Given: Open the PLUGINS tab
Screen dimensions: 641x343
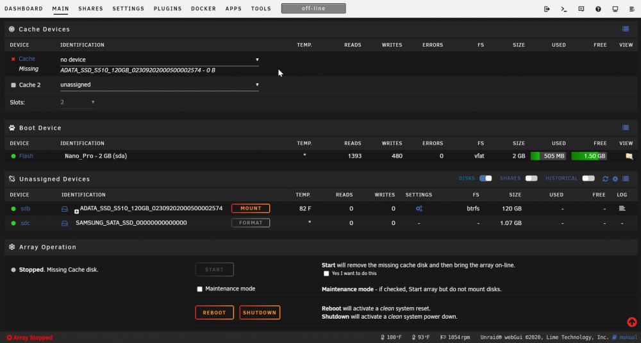Looking at the screenshot, I should point(167,8).
